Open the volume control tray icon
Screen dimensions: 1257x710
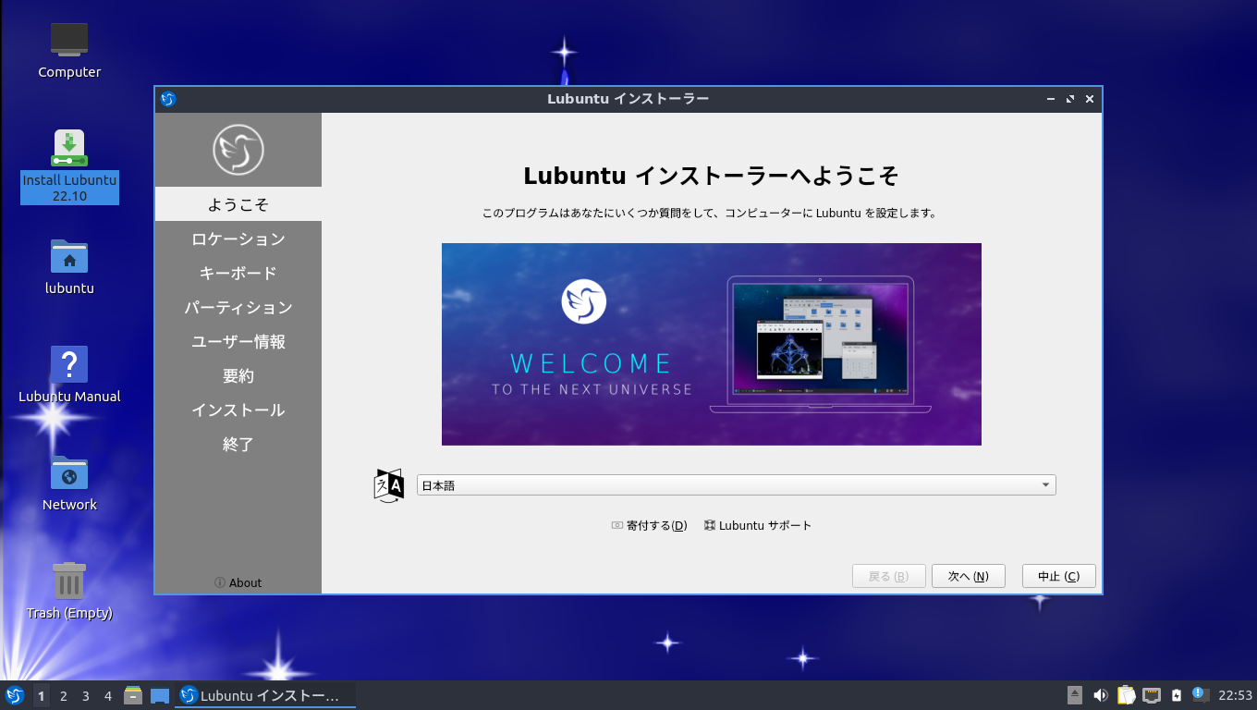click(1100, 695)
